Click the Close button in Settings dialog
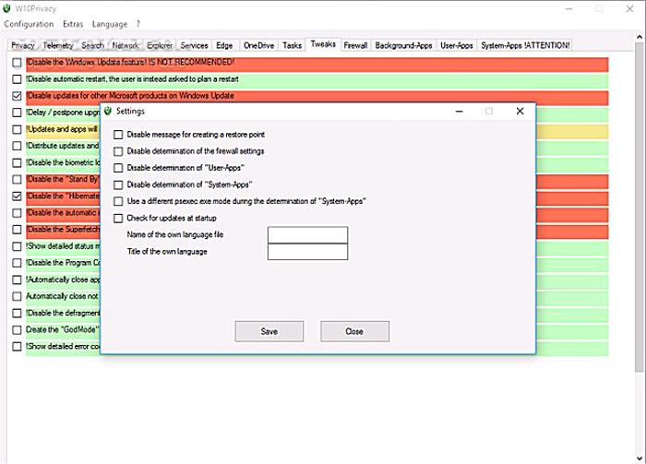The height and width of the screenshot is (464, 646). tap(354, 331)
